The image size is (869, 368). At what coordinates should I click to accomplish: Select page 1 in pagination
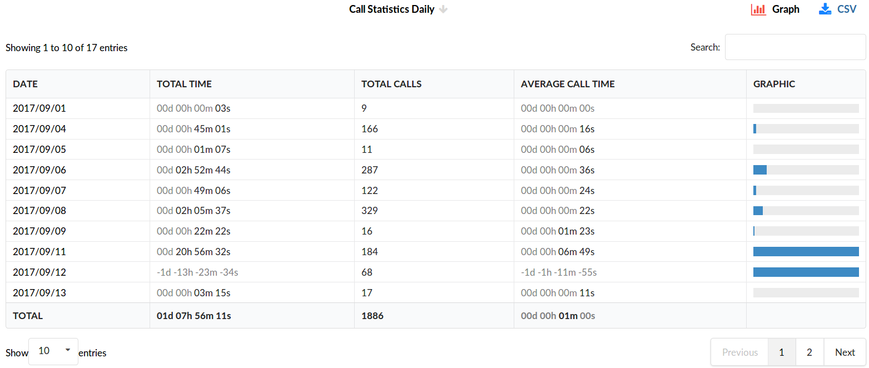[x=782, y=352]
